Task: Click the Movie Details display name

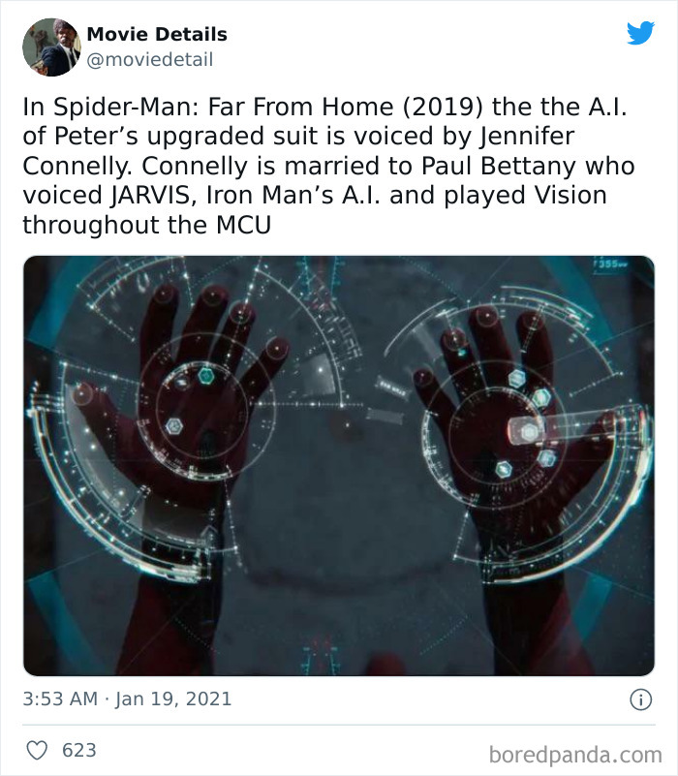Action: 157,34
